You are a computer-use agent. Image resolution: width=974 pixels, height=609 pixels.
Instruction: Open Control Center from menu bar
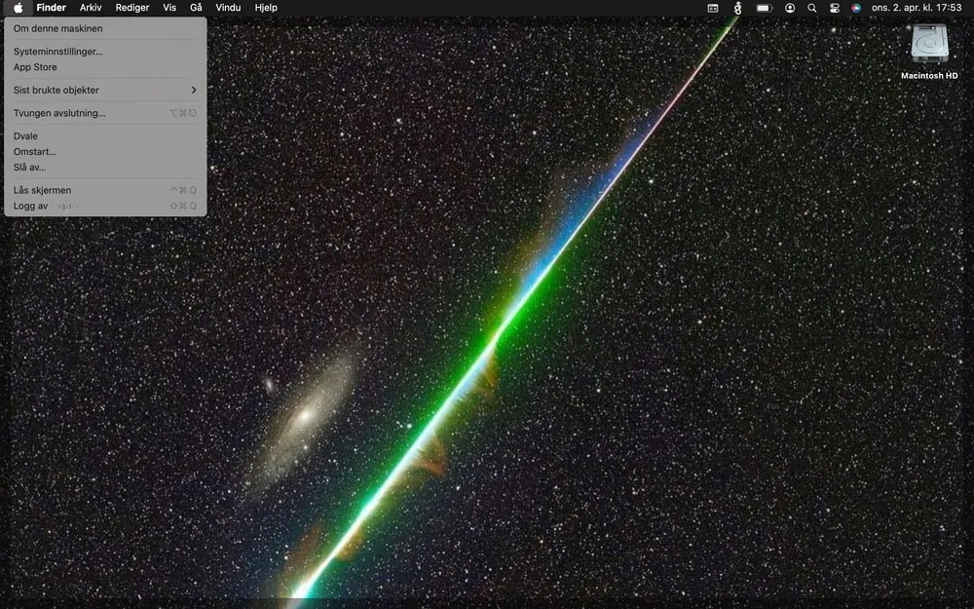835,8
